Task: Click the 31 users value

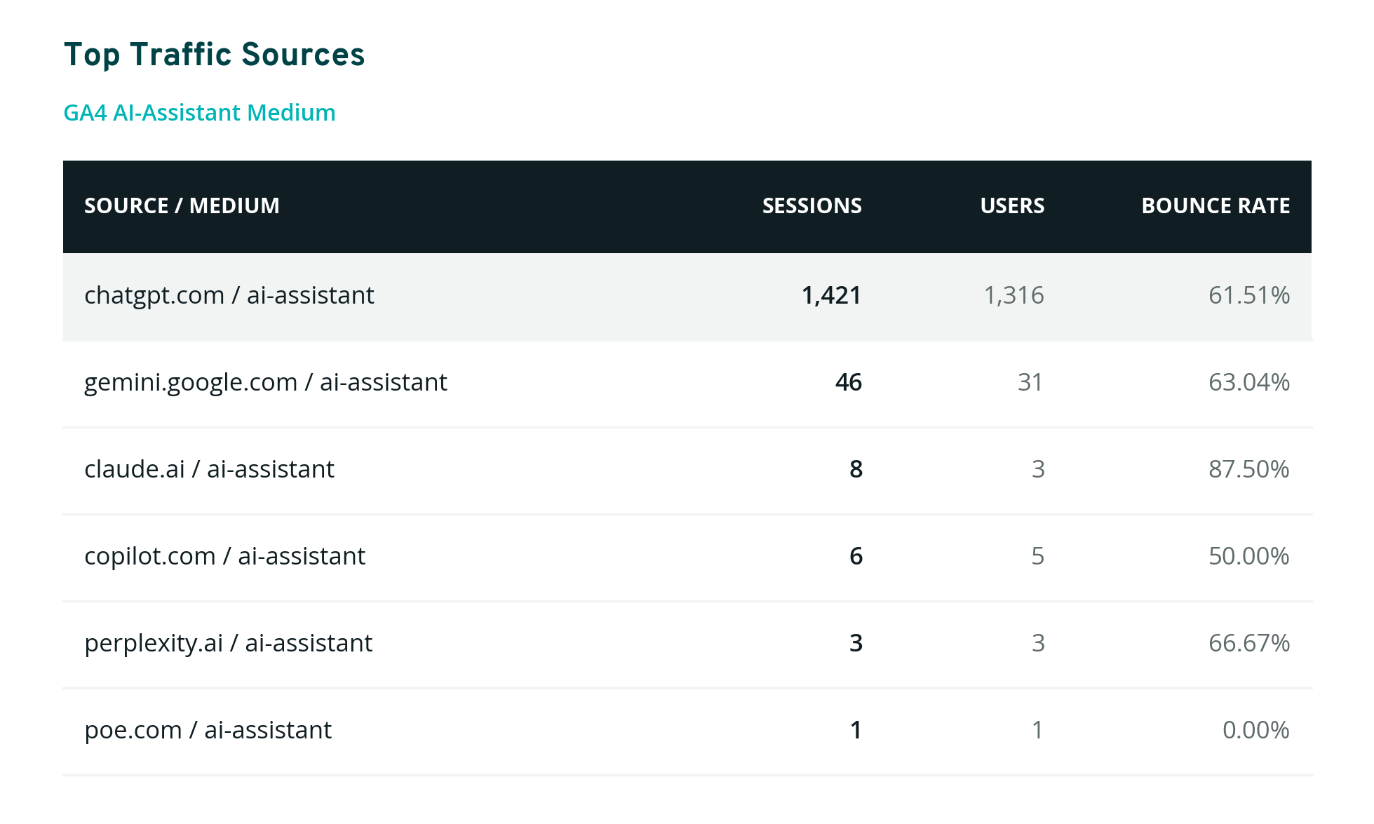Action: pyautogui.click(x=1030, y=382)
